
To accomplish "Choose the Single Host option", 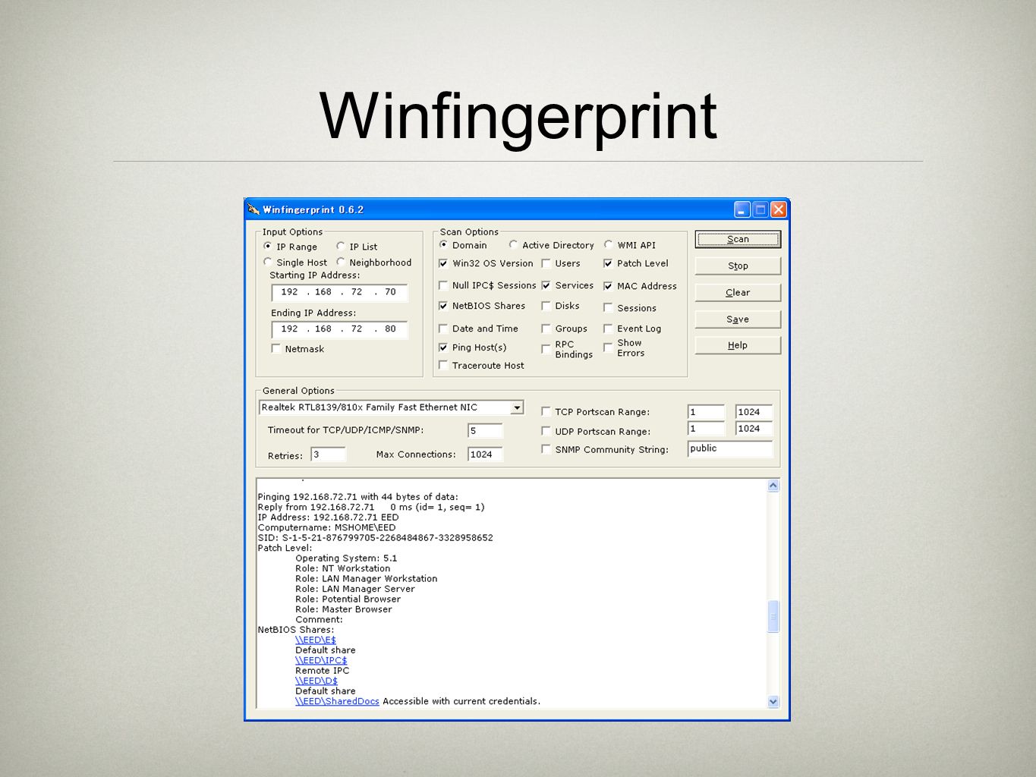I will coord(267,263).
